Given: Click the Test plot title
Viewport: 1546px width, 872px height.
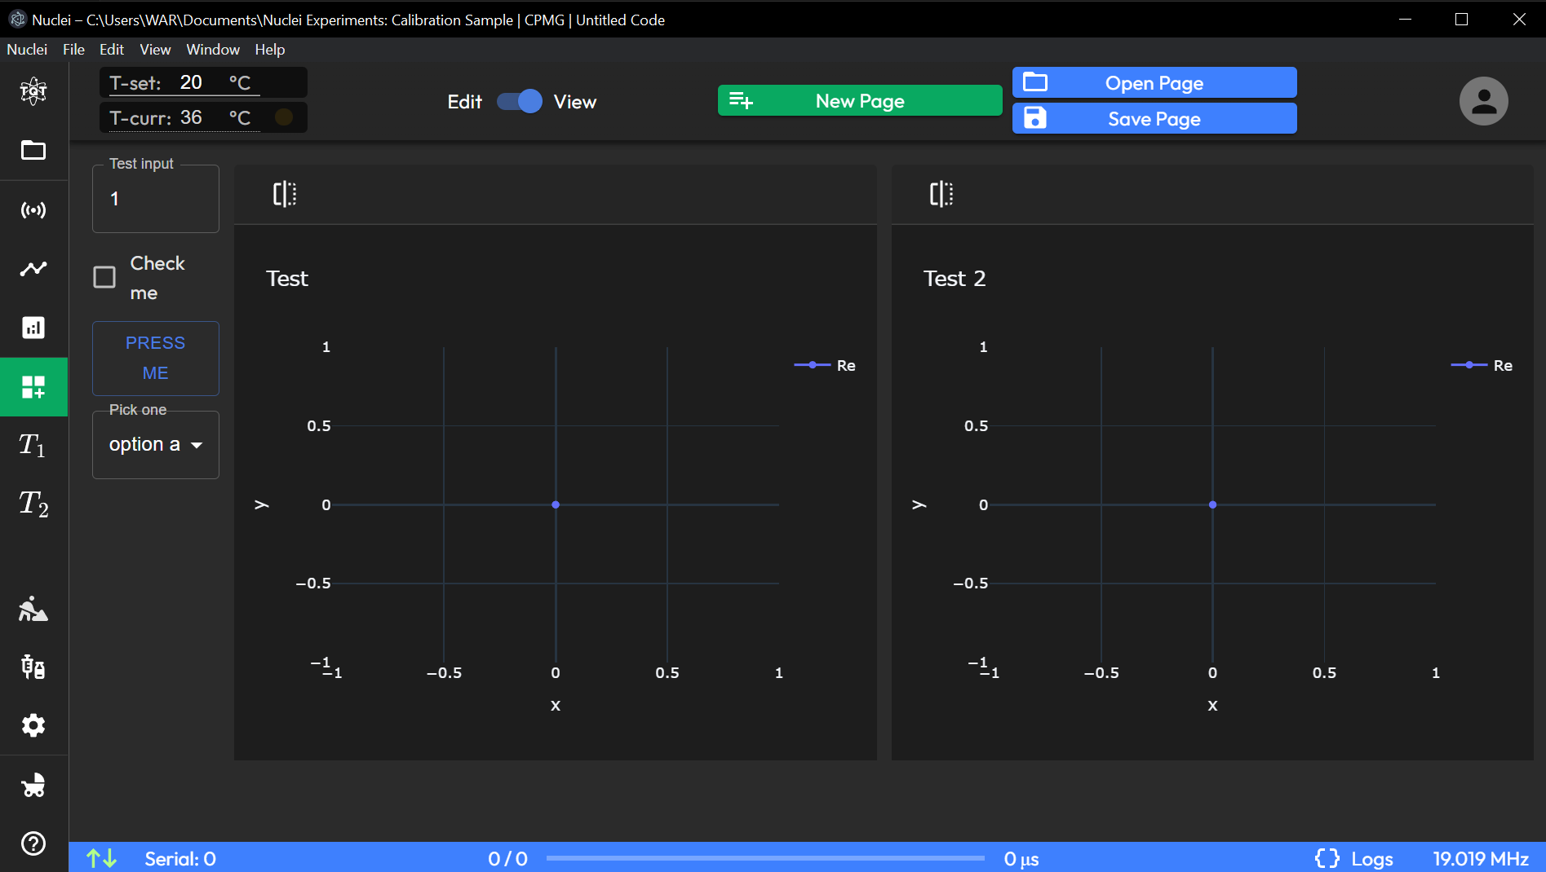Looking at the screenshot, I should (287, 279).
